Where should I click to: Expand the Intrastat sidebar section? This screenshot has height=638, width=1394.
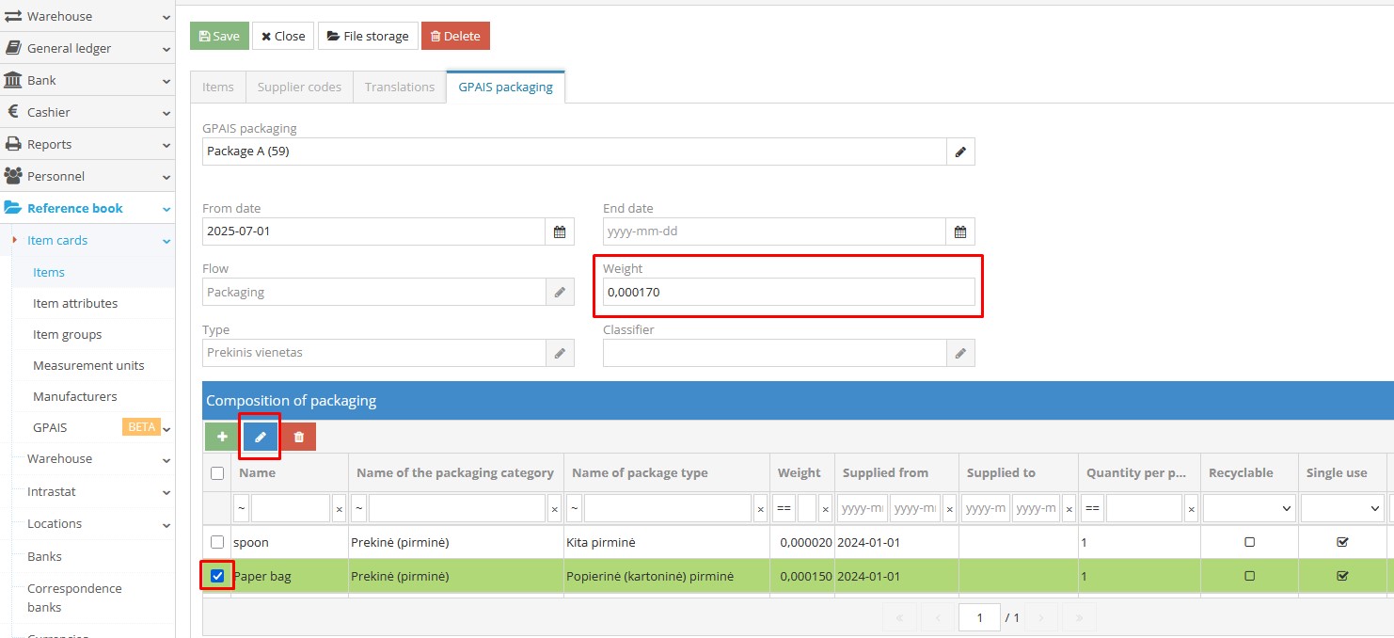click(x=92, y=491)
